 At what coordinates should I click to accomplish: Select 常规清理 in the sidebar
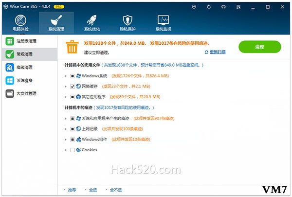pyautogui.click(x=29, y=54)
